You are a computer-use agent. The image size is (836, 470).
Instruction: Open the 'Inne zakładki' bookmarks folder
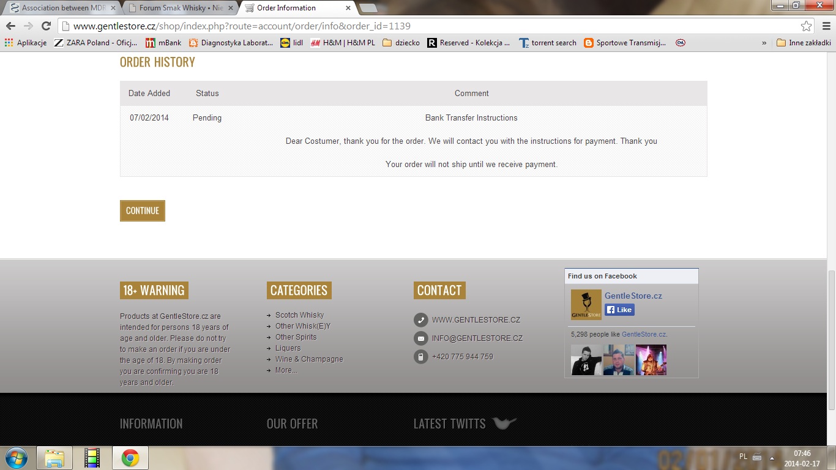(803, 43)
